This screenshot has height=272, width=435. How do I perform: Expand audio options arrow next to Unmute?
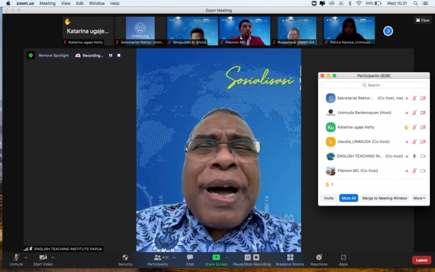click(25, 258)
